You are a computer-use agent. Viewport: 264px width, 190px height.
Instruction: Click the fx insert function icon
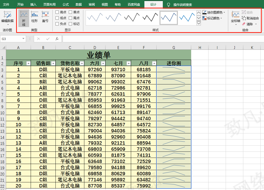(x=57, y=39)
